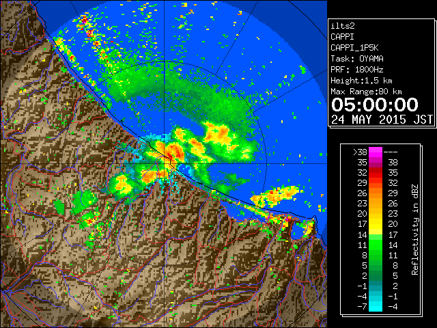437x328 pixels.
Task: Click the '-4' legend value bottom right
Action: tap(393, 306)
